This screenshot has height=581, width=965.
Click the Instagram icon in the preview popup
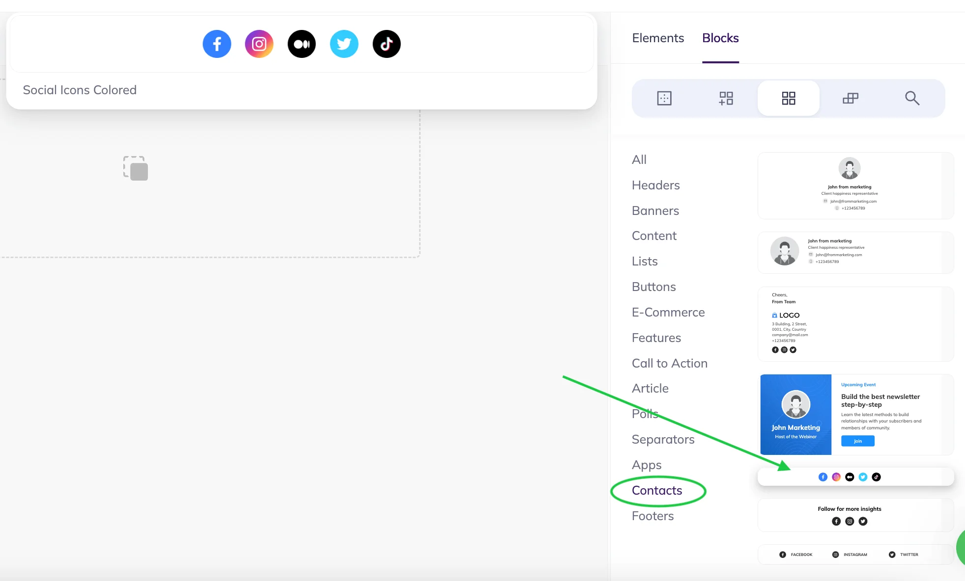pyautogui.click(x=259, y=44)
